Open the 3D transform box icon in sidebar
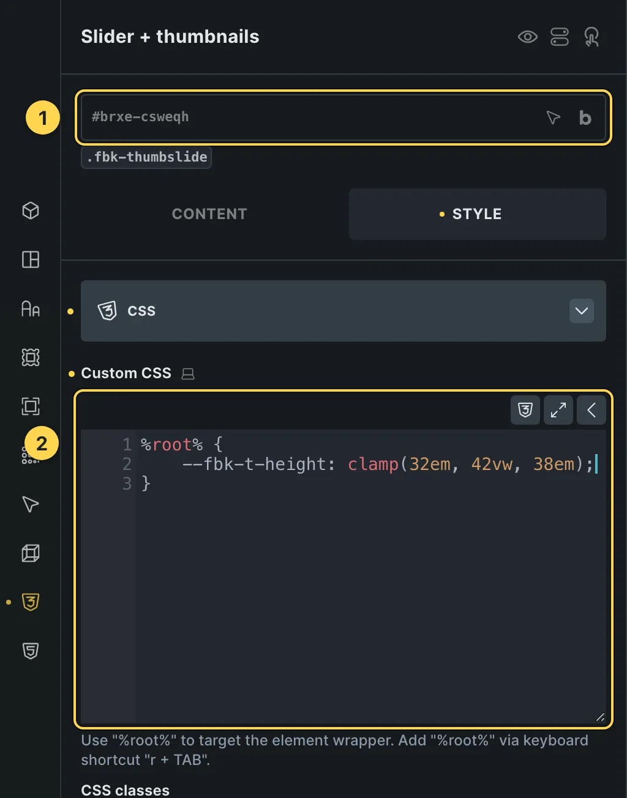This screenshot has width=627, height=798. [31, 553]
